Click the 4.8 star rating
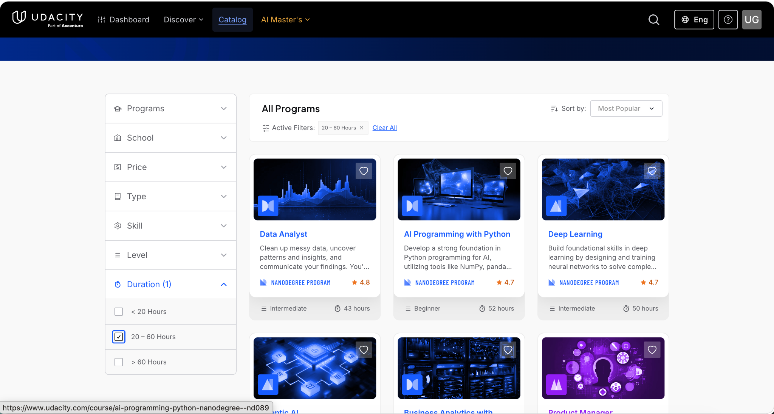774x414 pixels. coord(361,282)
